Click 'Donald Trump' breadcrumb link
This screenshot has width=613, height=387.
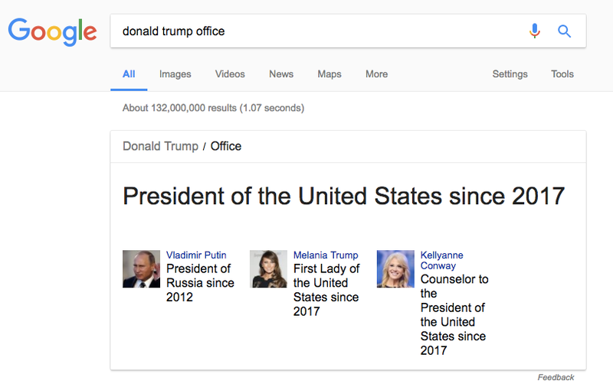click(160, 146)
